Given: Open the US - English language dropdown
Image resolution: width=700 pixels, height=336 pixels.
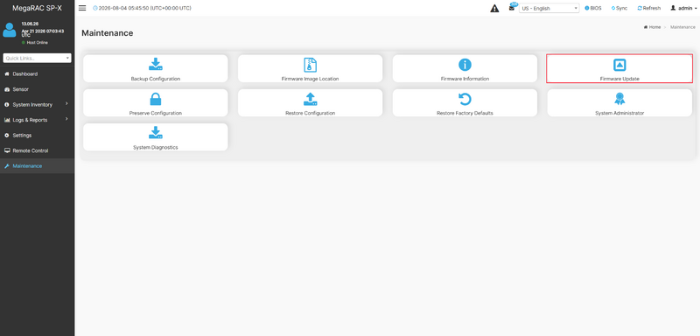Looking at the screenshot, I should (549, 8).
